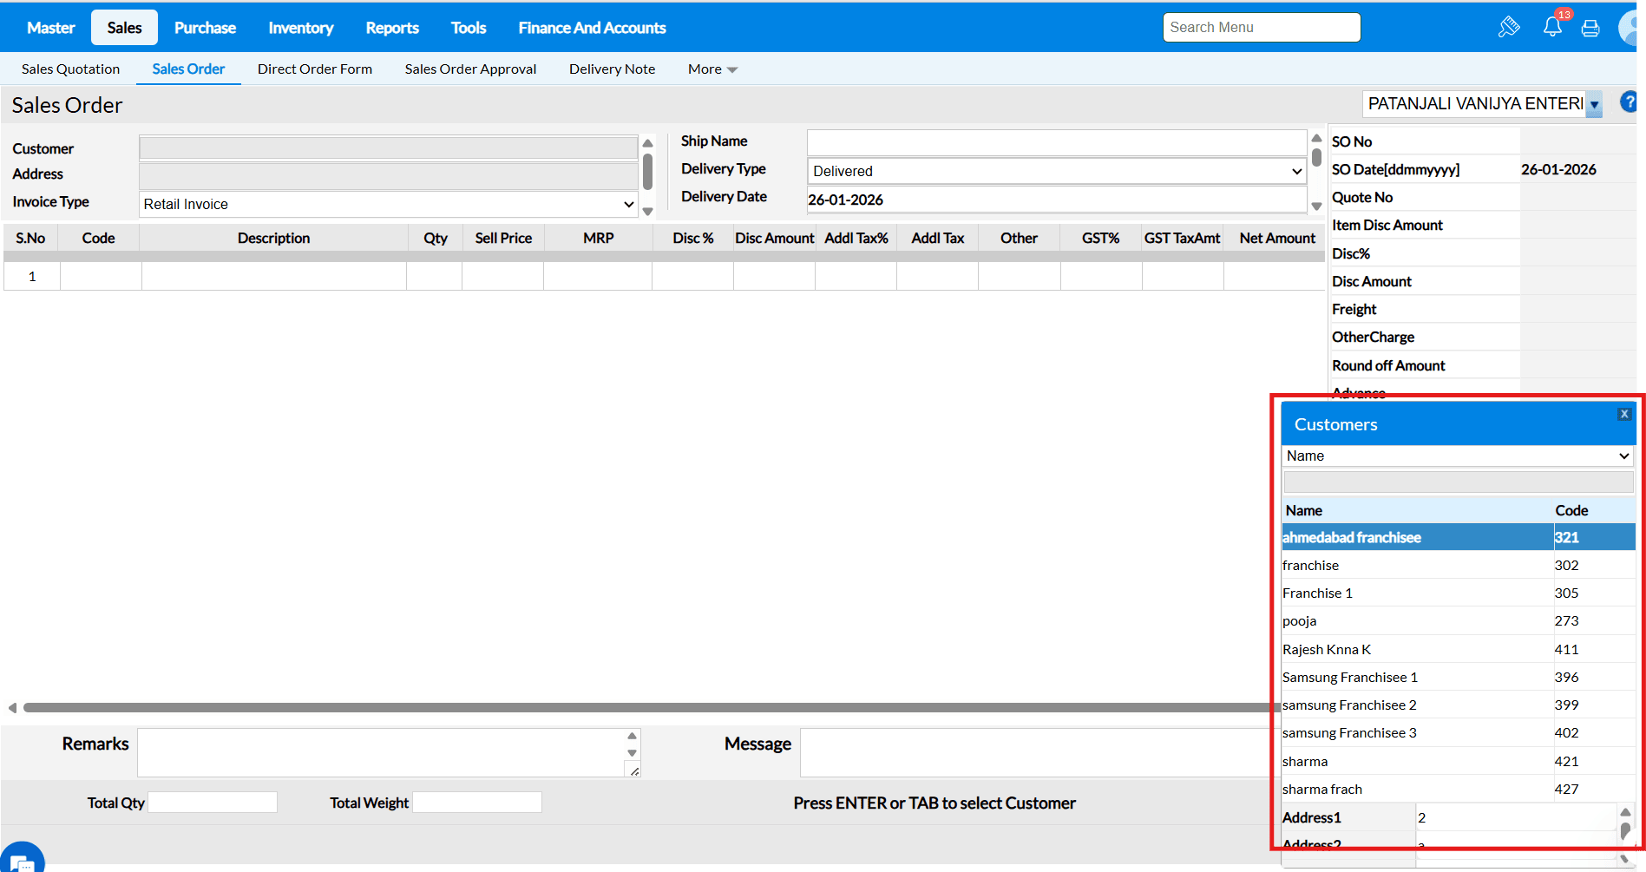Expand the More submenu

click(x=712, y=69)
